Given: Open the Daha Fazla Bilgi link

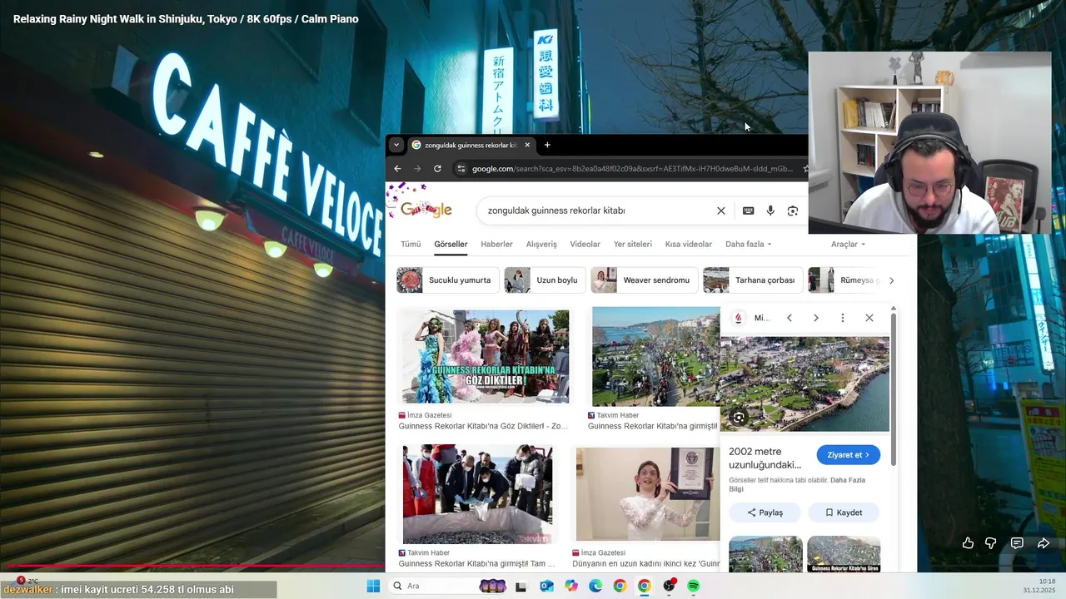Looking at the screenshot, I should coord(797,484).
